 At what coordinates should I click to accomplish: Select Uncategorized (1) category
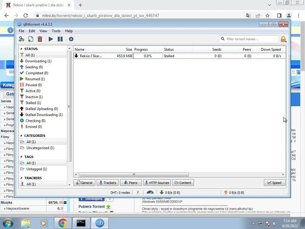(x=43, y=148)
